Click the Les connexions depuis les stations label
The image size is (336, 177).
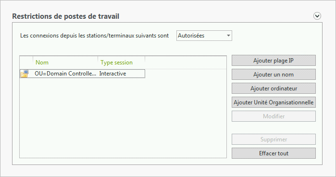coord(95,36)
